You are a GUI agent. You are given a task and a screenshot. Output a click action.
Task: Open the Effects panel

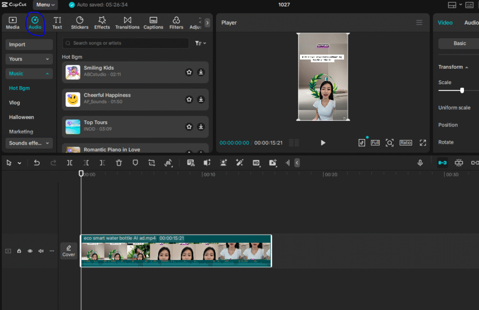pos(102,23)
